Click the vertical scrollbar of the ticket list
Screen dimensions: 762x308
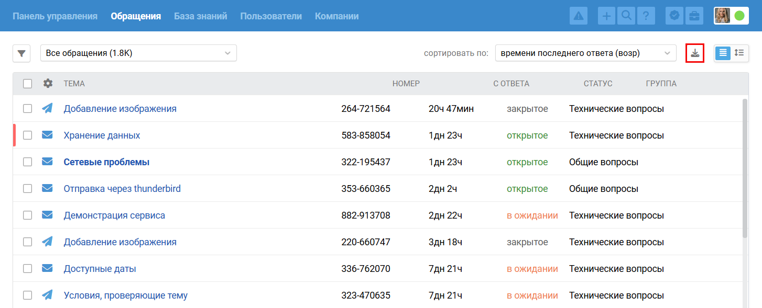(x=745, y=167)
